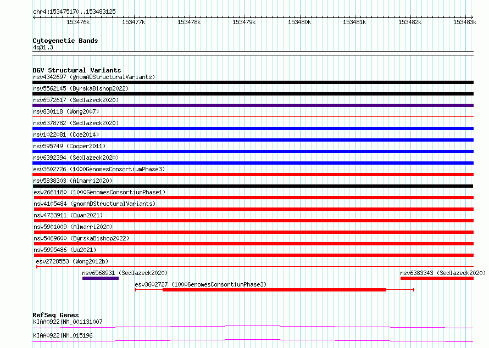Image resolution: width=489 pixels, height=348 pixels.
Task: Click the nsv4342697 gnomADStructuralVariants variant label
Action: (x=94, y=77)
